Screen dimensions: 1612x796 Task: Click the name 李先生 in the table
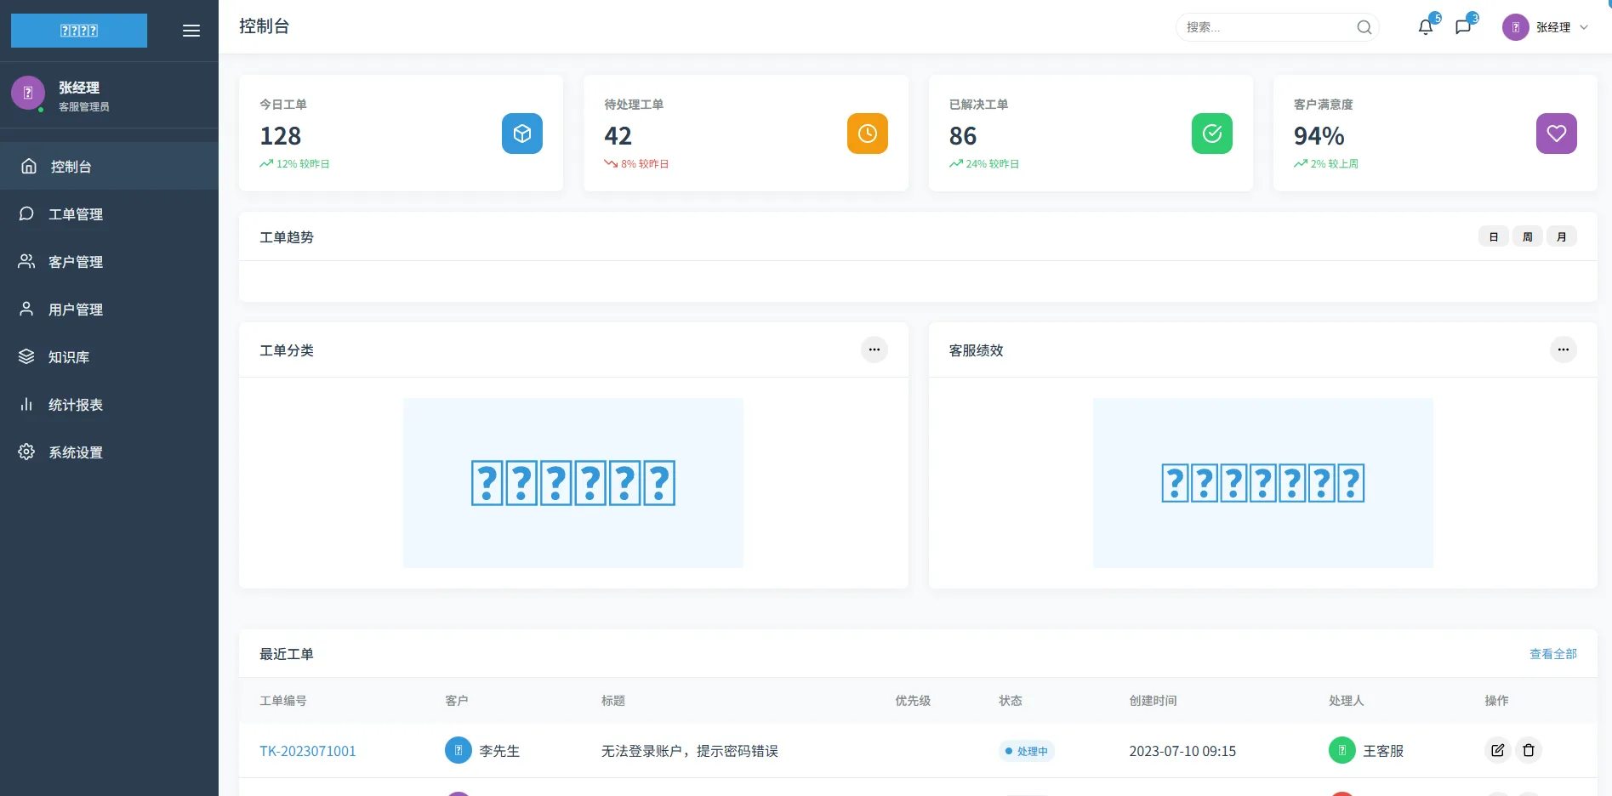499,751
